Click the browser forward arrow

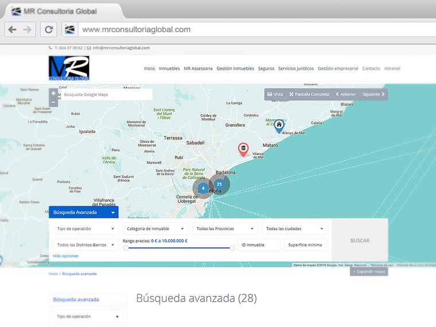pos(28,29)
